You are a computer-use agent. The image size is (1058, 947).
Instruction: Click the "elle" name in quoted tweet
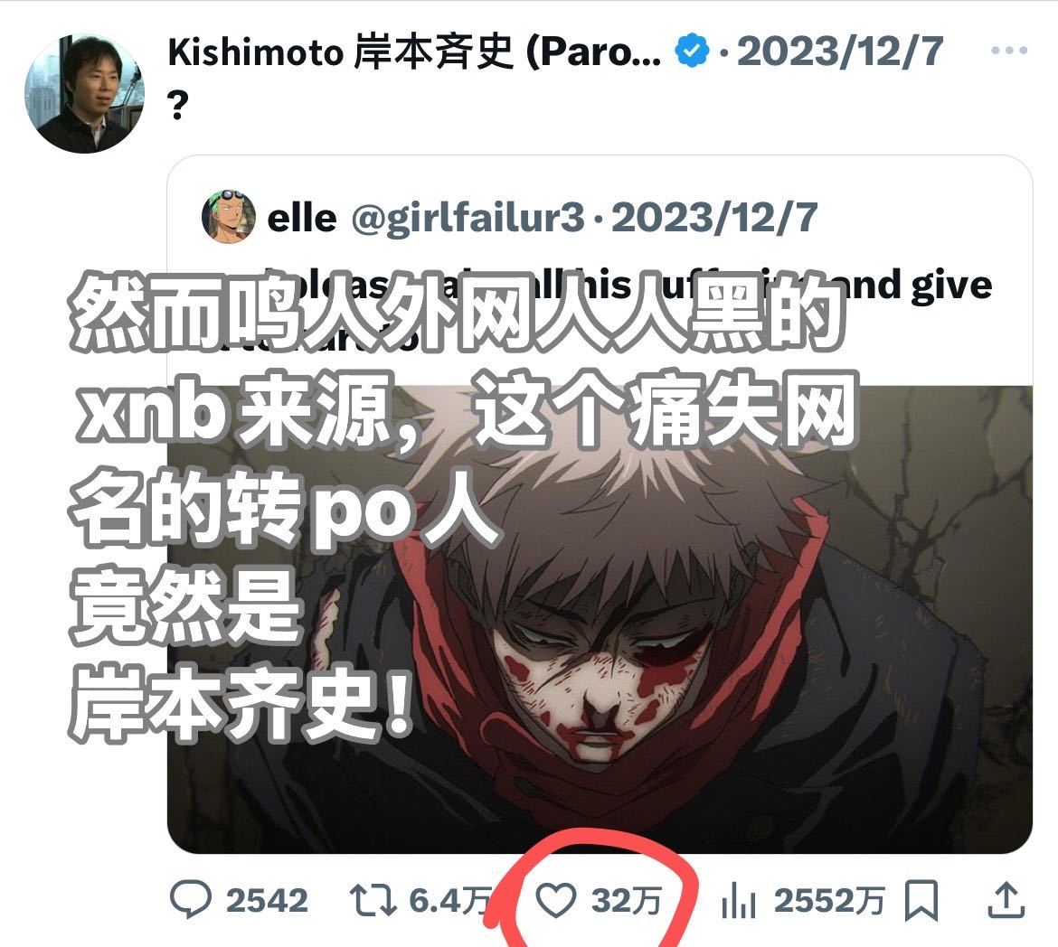click(302, 218)
